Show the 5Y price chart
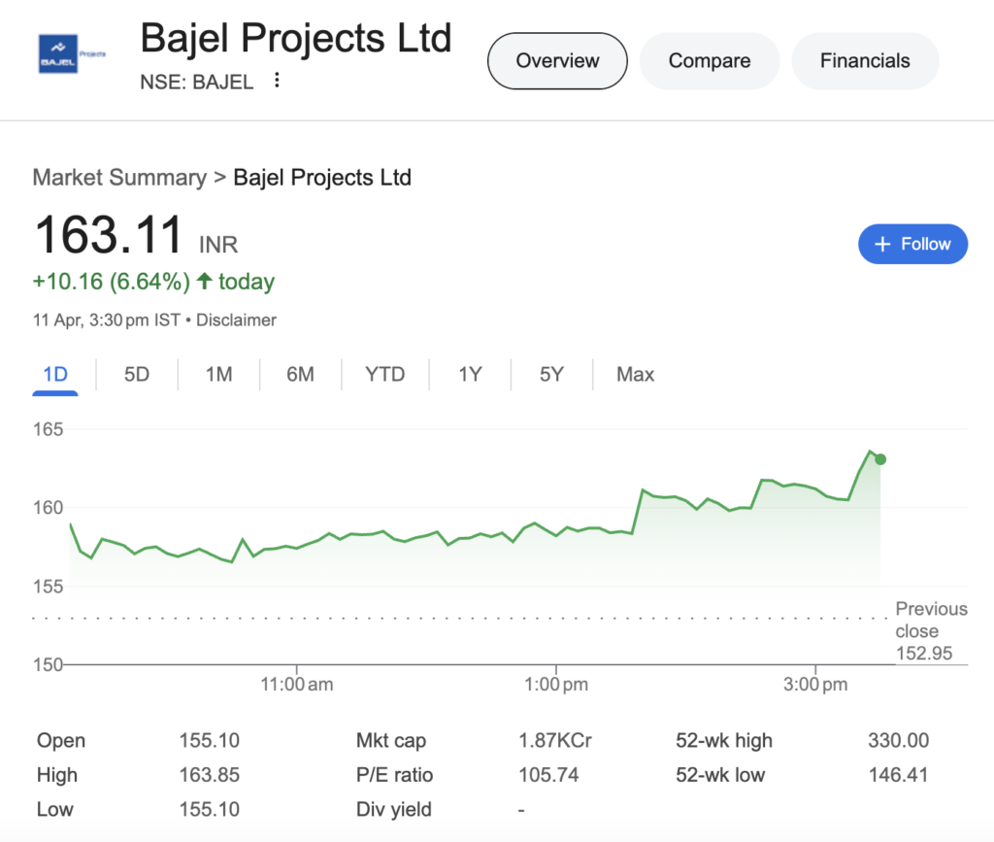Image resolution: width=994 pixels, height=842 pixels. pyautogui.click(x=551, y=374)
